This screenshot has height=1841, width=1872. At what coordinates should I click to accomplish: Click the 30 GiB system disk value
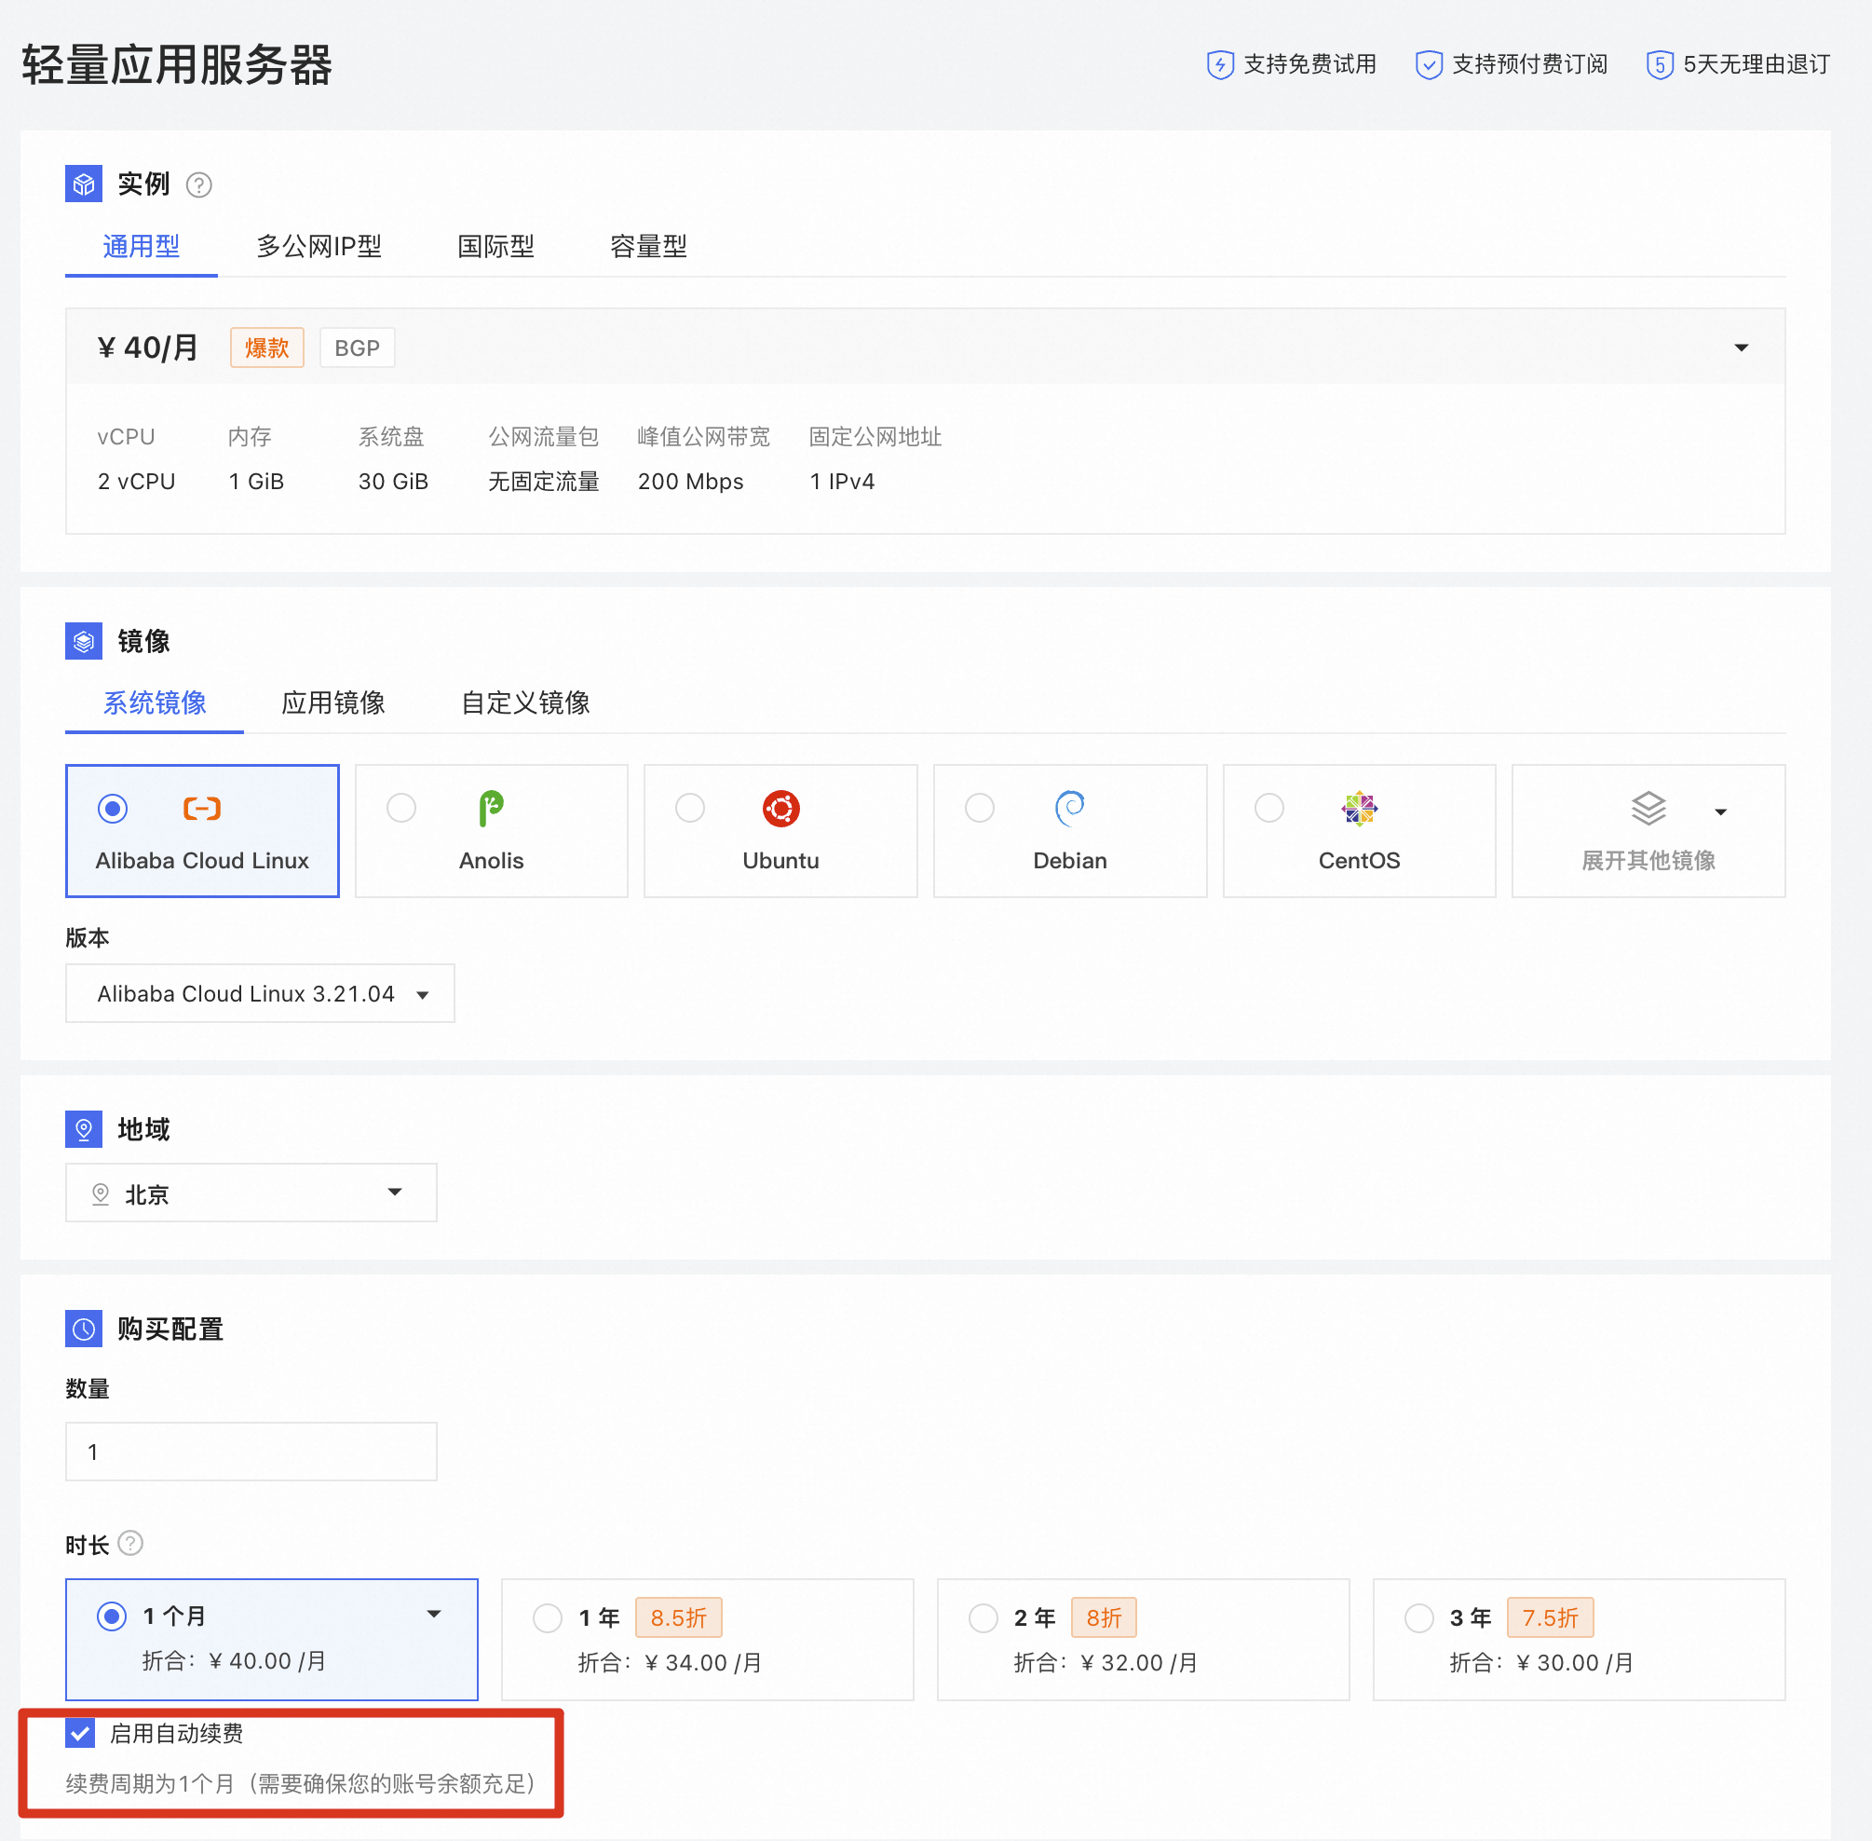(393, 482)
